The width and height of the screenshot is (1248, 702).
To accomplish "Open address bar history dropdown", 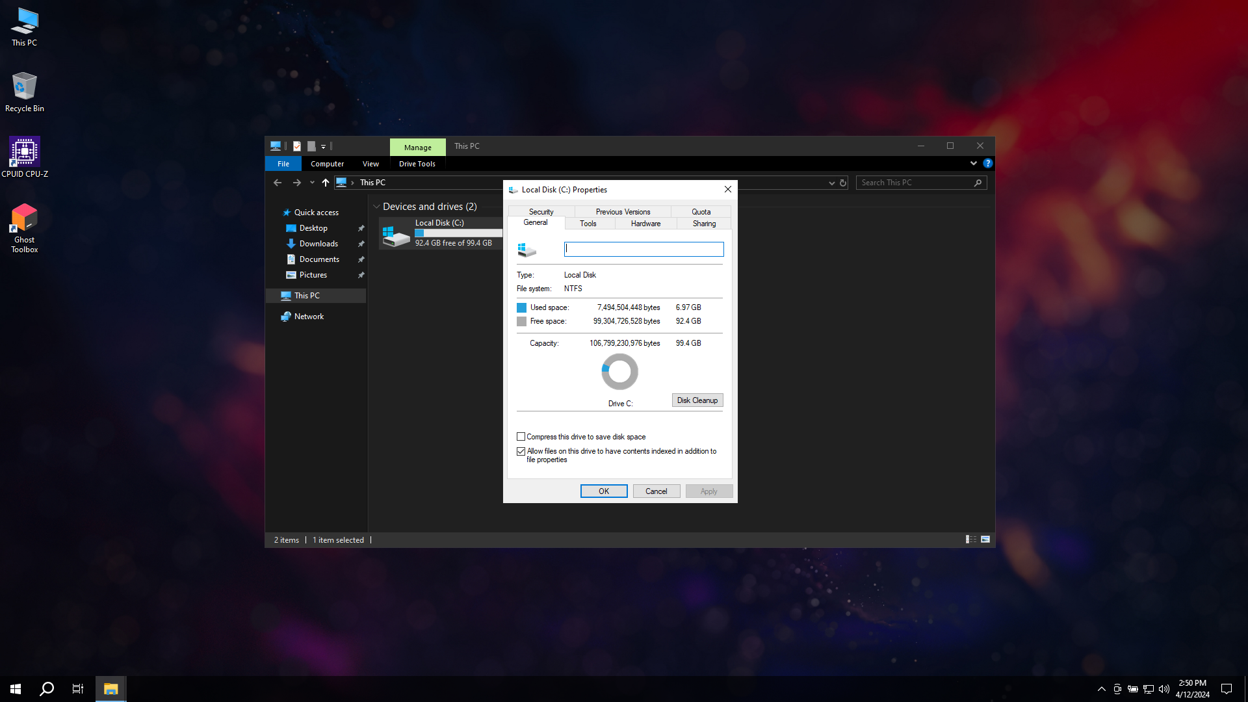I will (x=831, y=183).
